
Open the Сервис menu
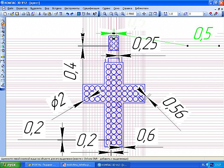click(106, 8)
